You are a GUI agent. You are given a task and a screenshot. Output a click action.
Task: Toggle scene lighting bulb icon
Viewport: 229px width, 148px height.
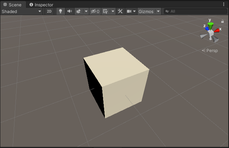60,11
